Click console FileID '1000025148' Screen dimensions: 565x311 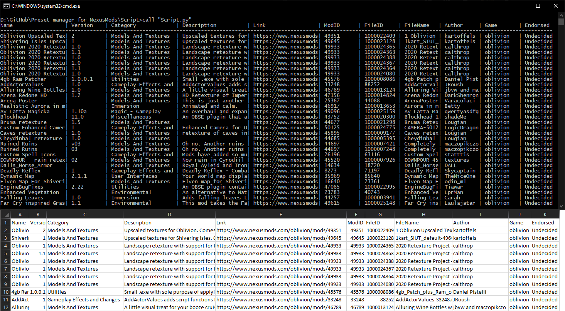pyautogui.click(x=380, y=203)
